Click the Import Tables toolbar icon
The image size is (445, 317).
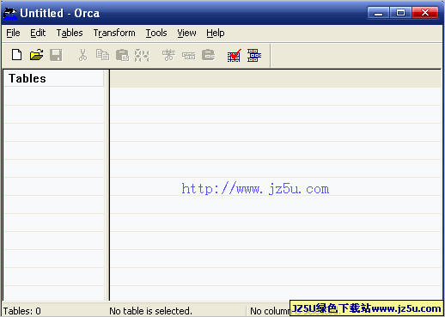click(209, 55)
